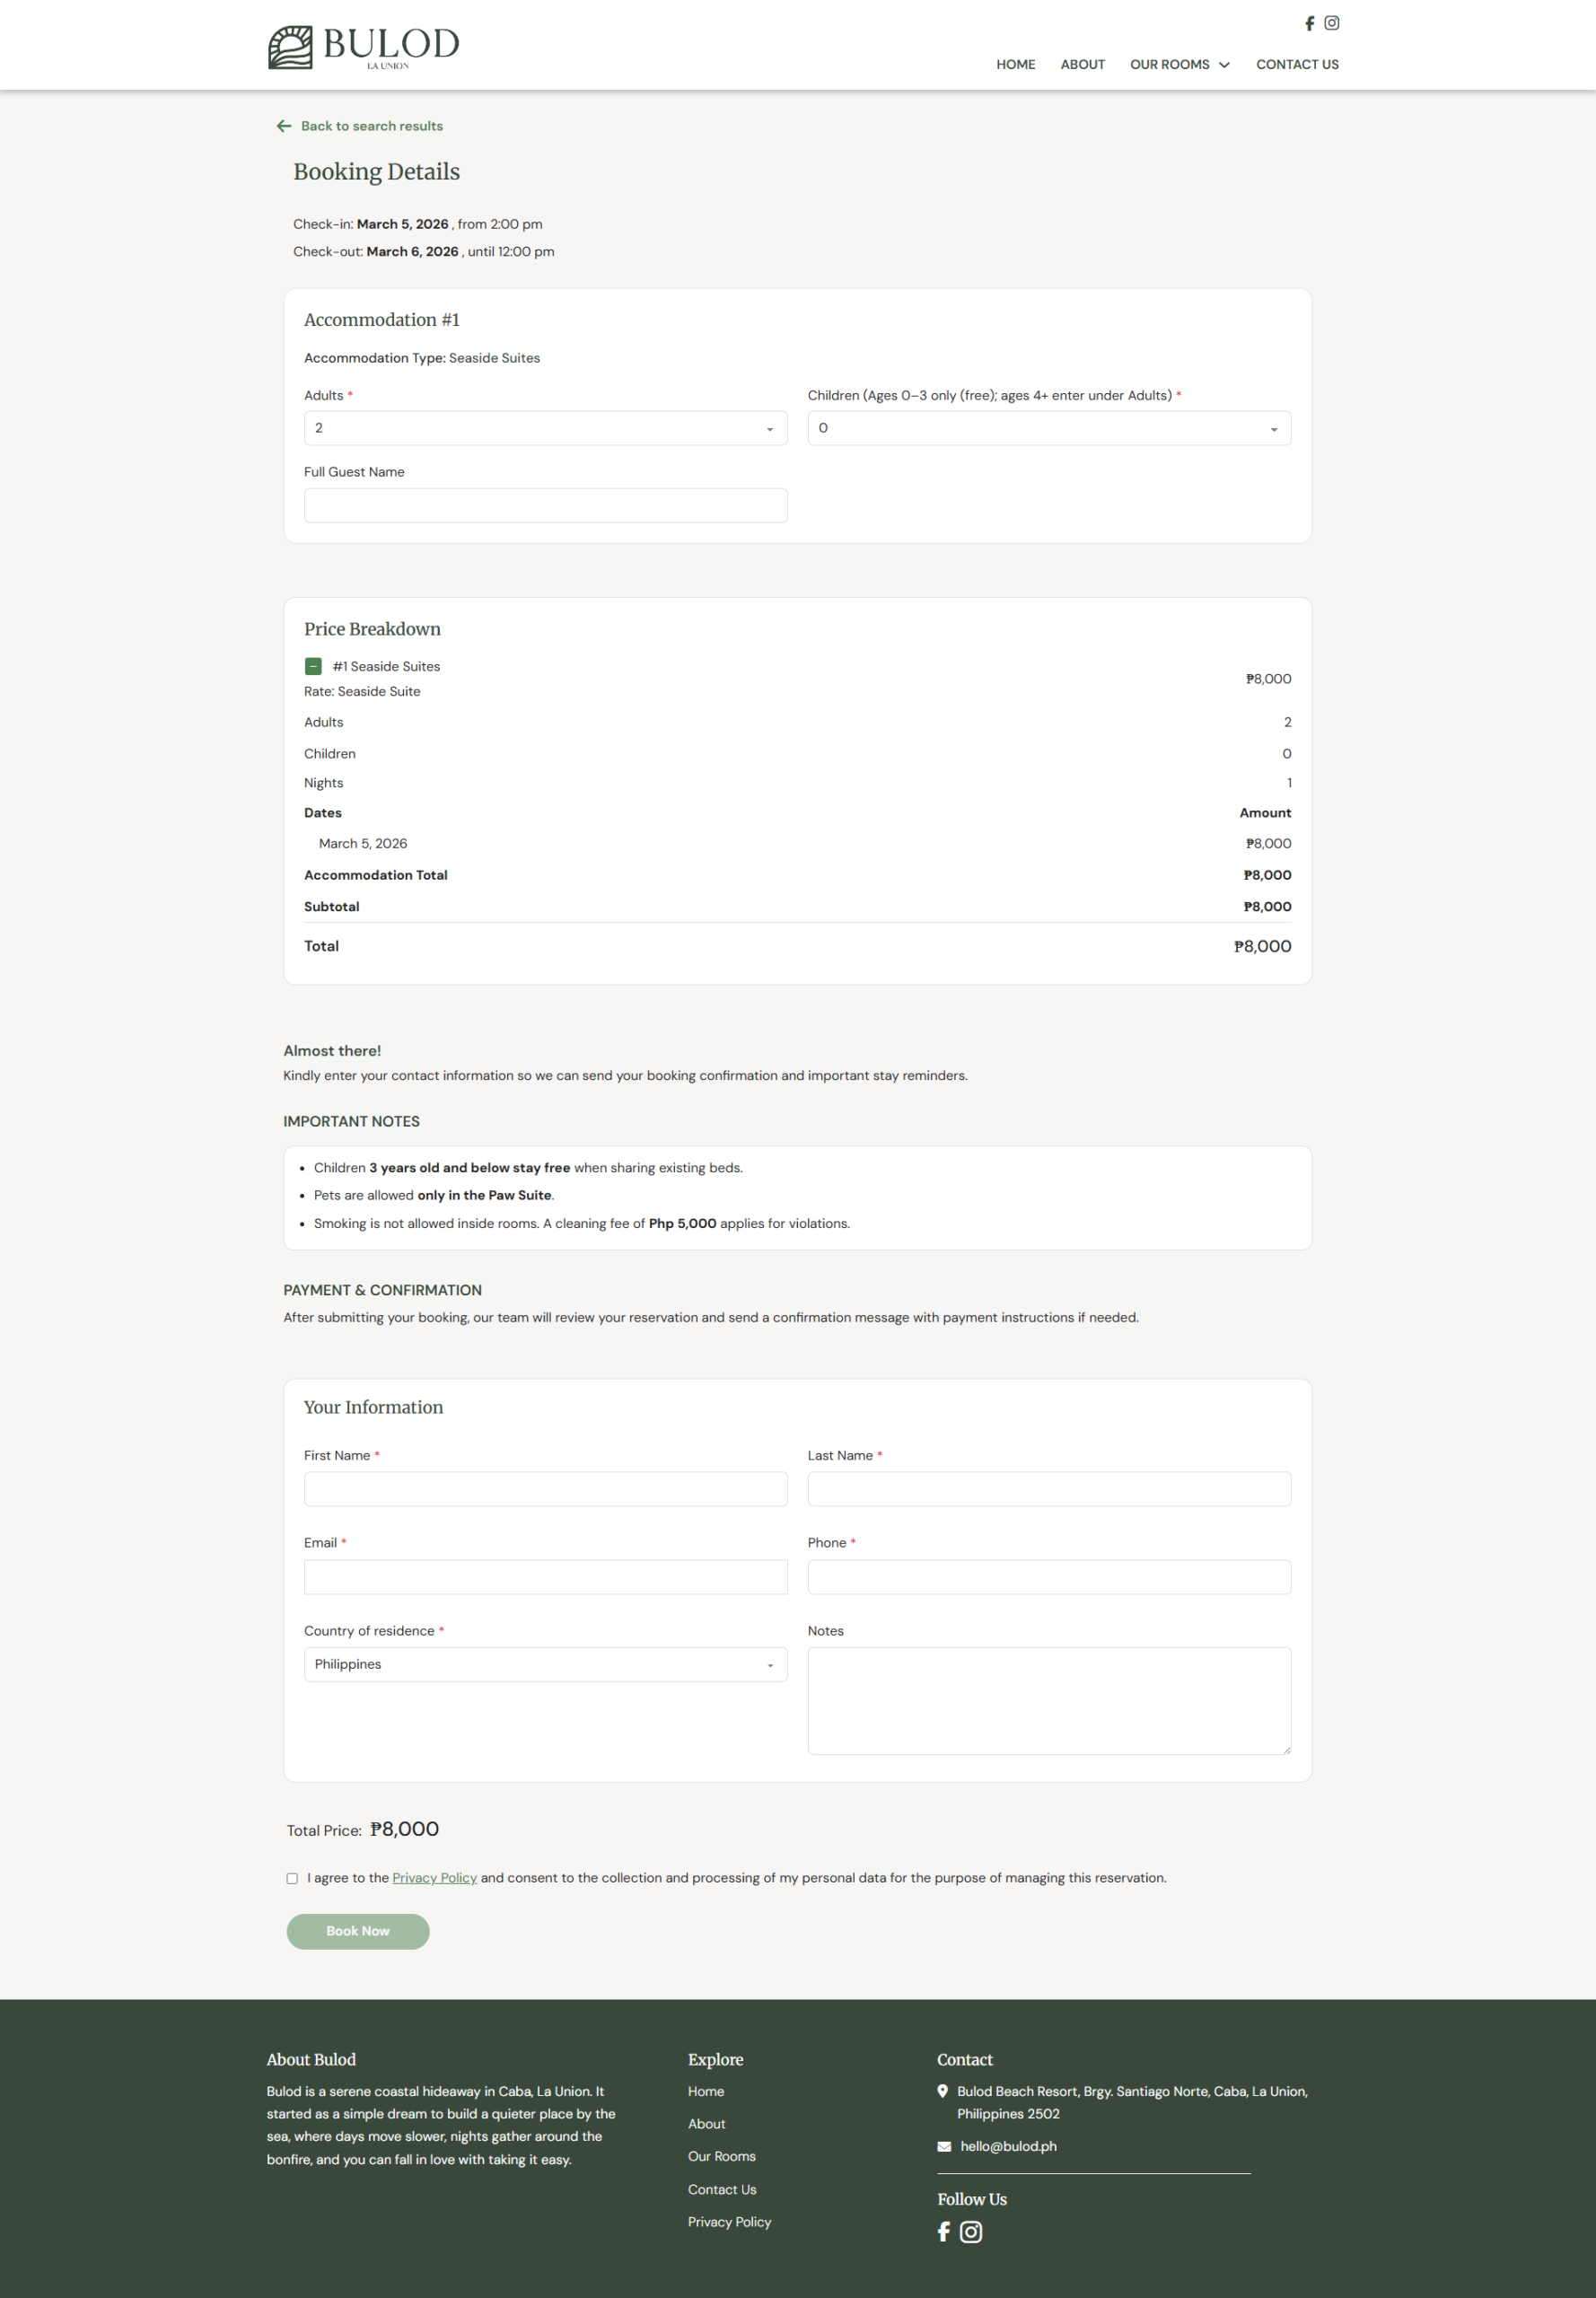Screen dimensions: 1596x2298
Task: Open the Instagram icon in the header
Action: (1331, 23)
